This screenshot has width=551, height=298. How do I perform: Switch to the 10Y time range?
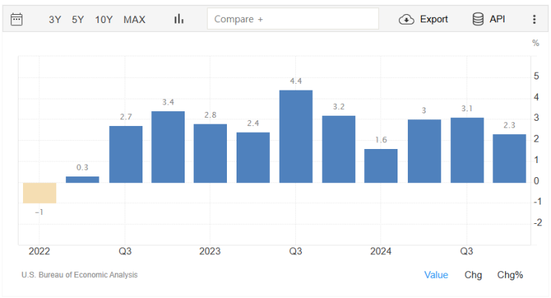104,20
